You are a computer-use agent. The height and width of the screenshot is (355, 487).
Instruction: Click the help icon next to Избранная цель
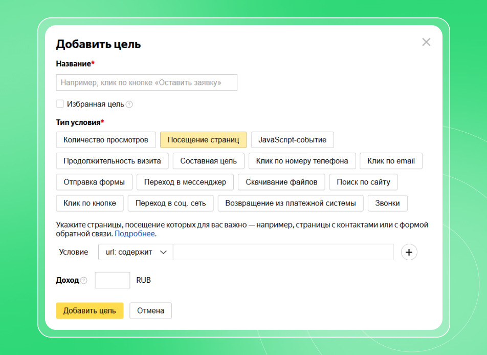[x=129, y=105]
